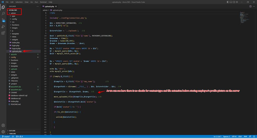This screenshot has height=139, width=257.
Task: Click the master branch status item
Action: click(x=6, y=137)
